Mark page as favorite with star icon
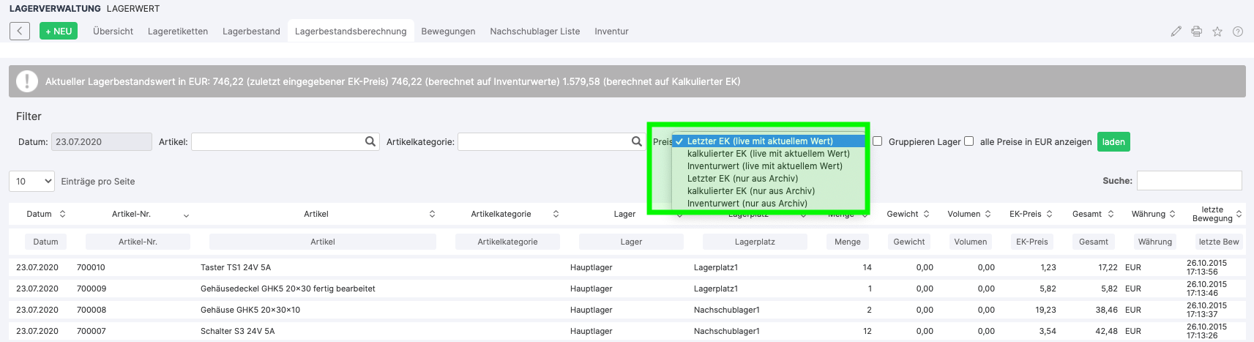Viewport: 1254px width, 342px height. point(1217,31)
